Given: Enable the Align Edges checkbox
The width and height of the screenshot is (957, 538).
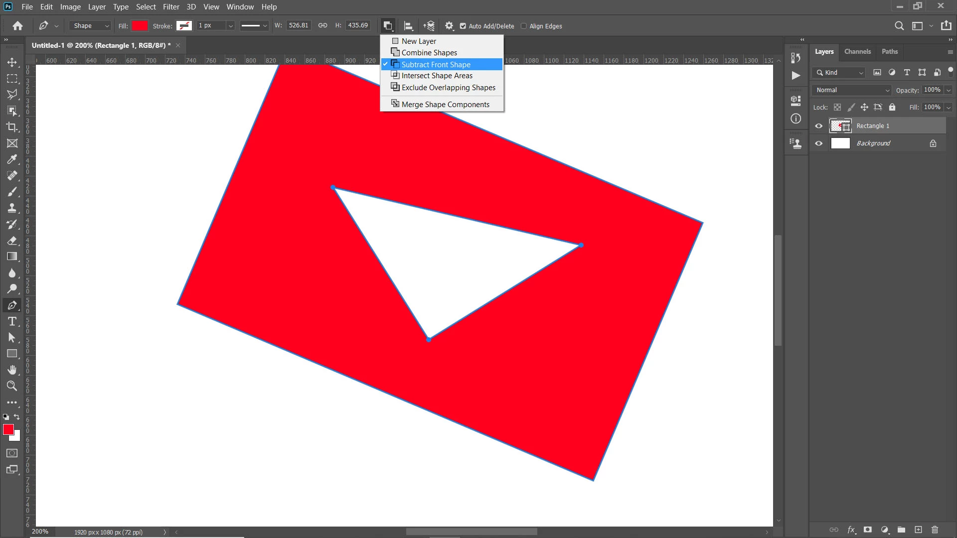Looking at the screenshot, I should (x=524, y=26).
